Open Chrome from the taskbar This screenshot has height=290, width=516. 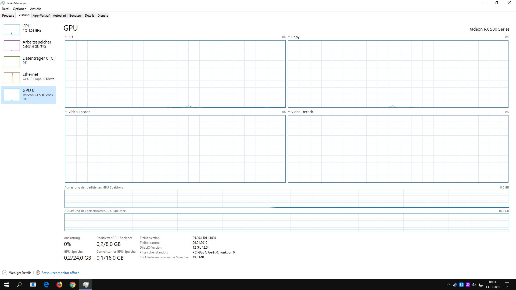(x=73, y=285)
